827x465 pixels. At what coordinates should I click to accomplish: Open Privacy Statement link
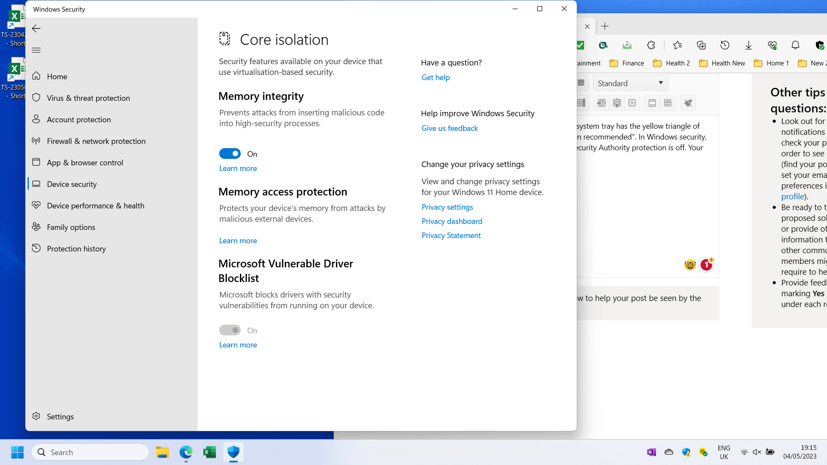(x=451, y=236)
